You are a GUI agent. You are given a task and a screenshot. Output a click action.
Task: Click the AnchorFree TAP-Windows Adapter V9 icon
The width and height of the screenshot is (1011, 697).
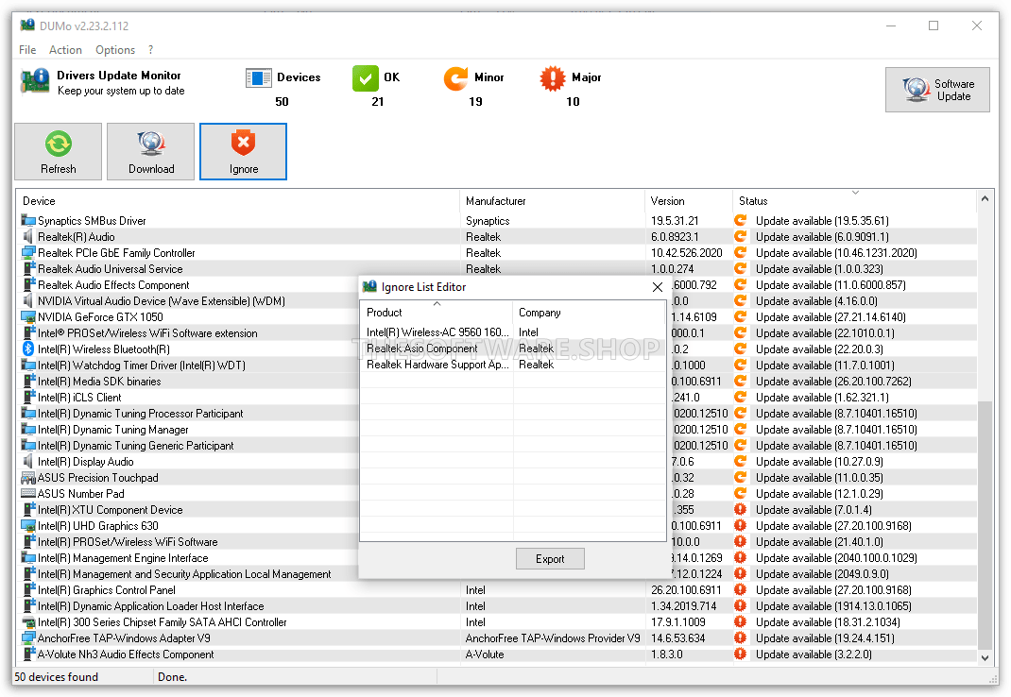[x=28, y=638]
